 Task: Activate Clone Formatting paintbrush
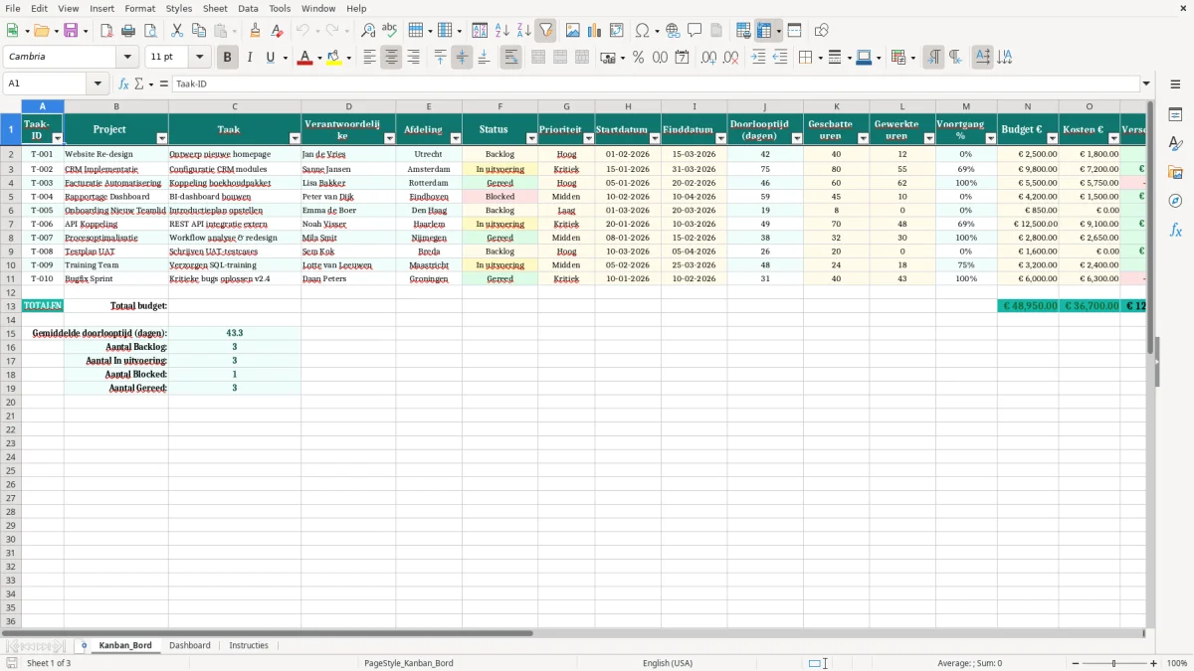[255, 31]
